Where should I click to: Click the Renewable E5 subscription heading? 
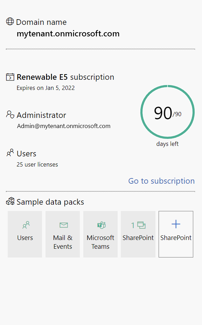65,77
